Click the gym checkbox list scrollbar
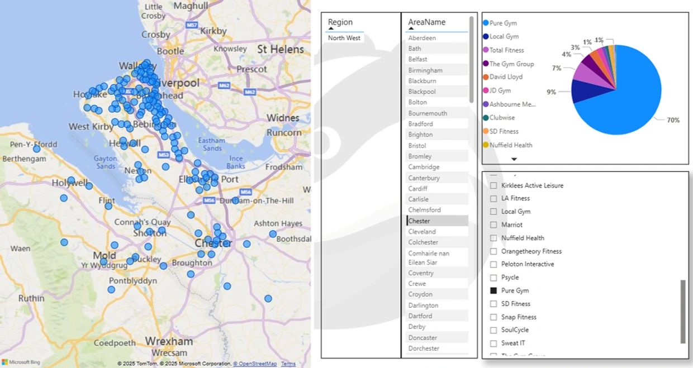Screen dimensions: 693x368 click(x=682, y=312)
